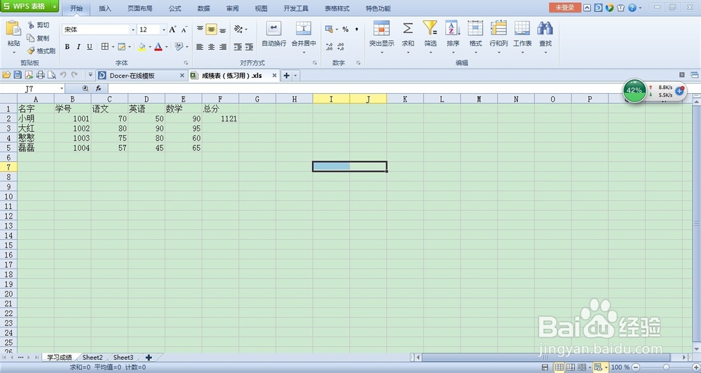Screen dimensions: 701x373
Task: Open a new document tab with plus
Action: (x=287, y=76)
